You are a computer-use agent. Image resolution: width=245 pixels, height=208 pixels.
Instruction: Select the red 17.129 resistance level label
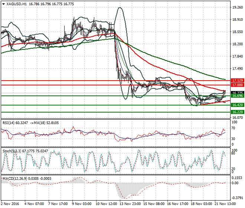click(237, 81)
